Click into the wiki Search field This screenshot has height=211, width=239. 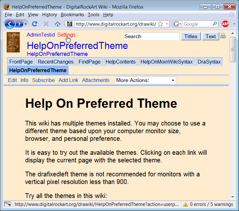[151, 37]
